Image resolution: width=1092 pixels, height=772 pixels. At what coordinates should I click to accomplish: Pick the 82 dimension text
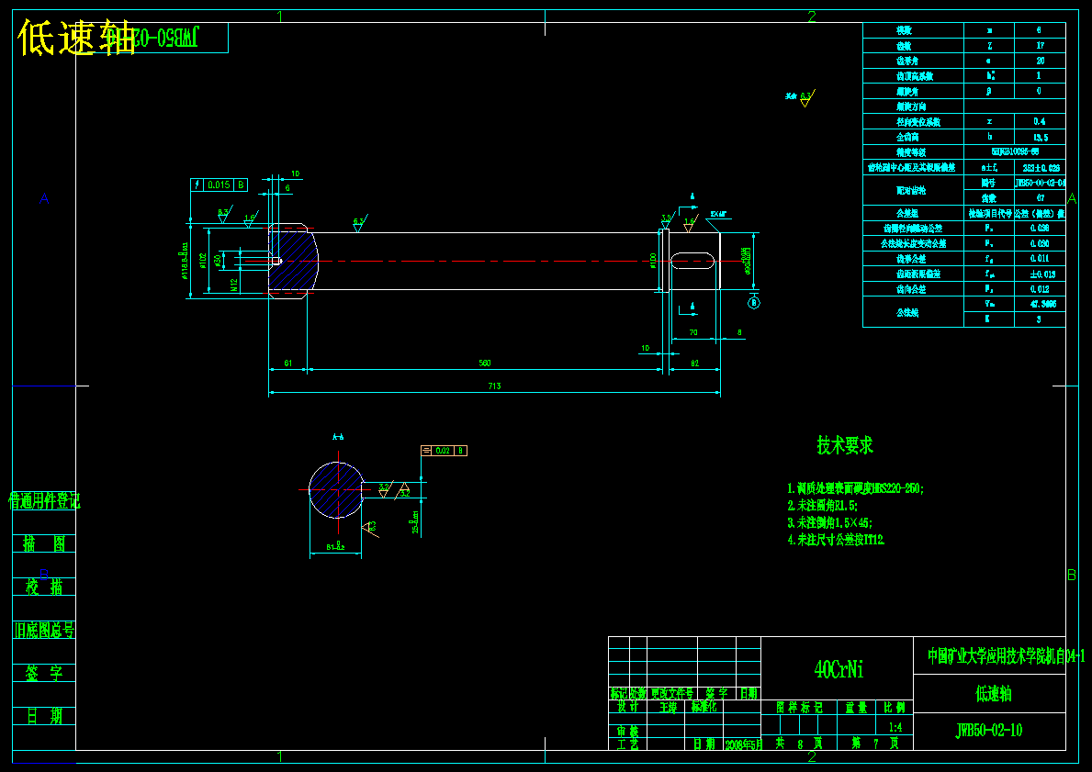pyautogui.click(x=694, y=363)
